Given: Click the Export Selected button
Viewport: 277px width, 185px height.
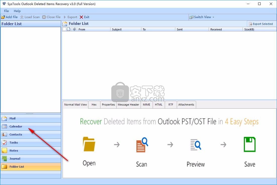Looking at the screenshot, I should [x=261, y=24].
